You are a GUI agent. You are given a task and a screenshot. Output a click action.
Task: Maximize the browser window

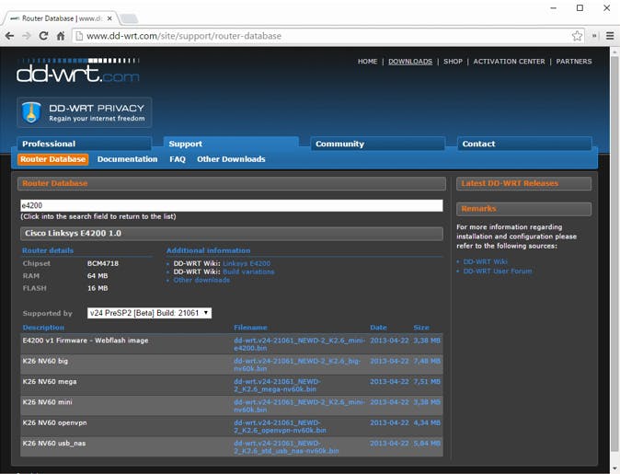pos(580,8)
